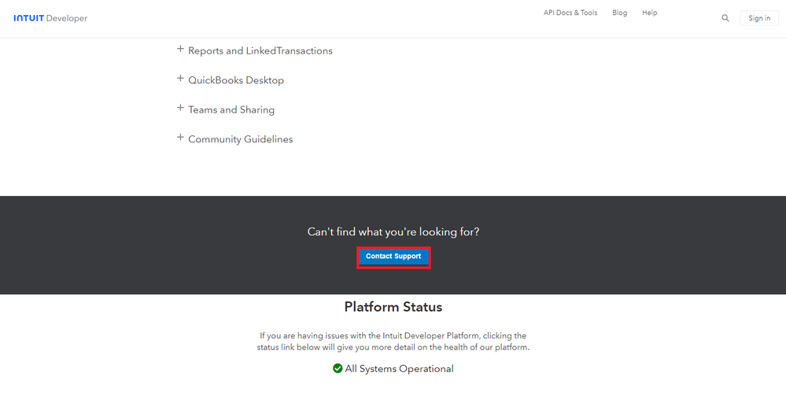Click the Reports and LinkedTransactions heading
This screenshot has width=786, height=413.
pos(260,50)
